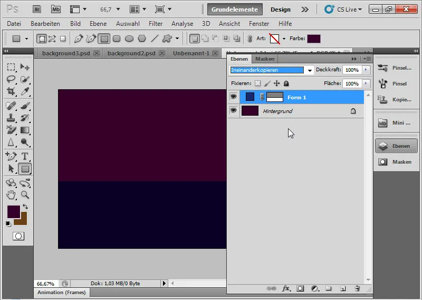Choose Ellipse tool in options bar
This screenshot has width=422, height=300.
(x=129, y=39)
